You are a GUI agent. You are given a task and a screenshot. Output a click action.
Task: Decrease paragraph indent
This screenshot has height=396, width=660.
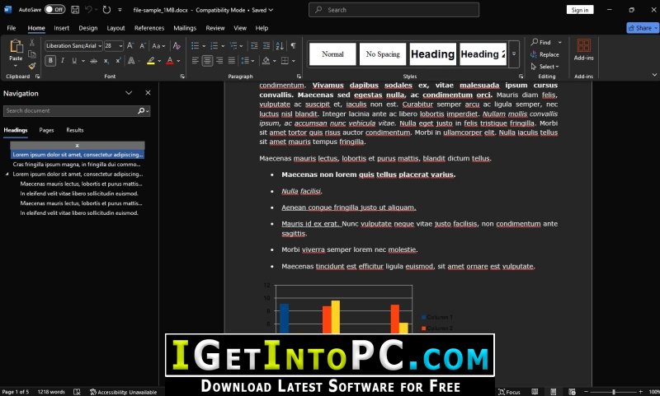254,46
